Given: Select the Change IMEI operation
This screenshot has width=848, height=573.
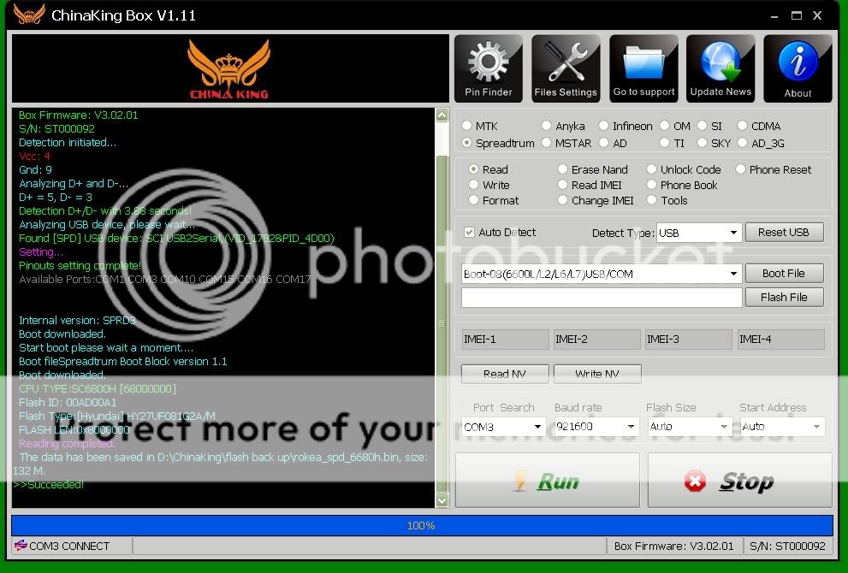Looking at the screenshot, I should [x=562, y=200].
